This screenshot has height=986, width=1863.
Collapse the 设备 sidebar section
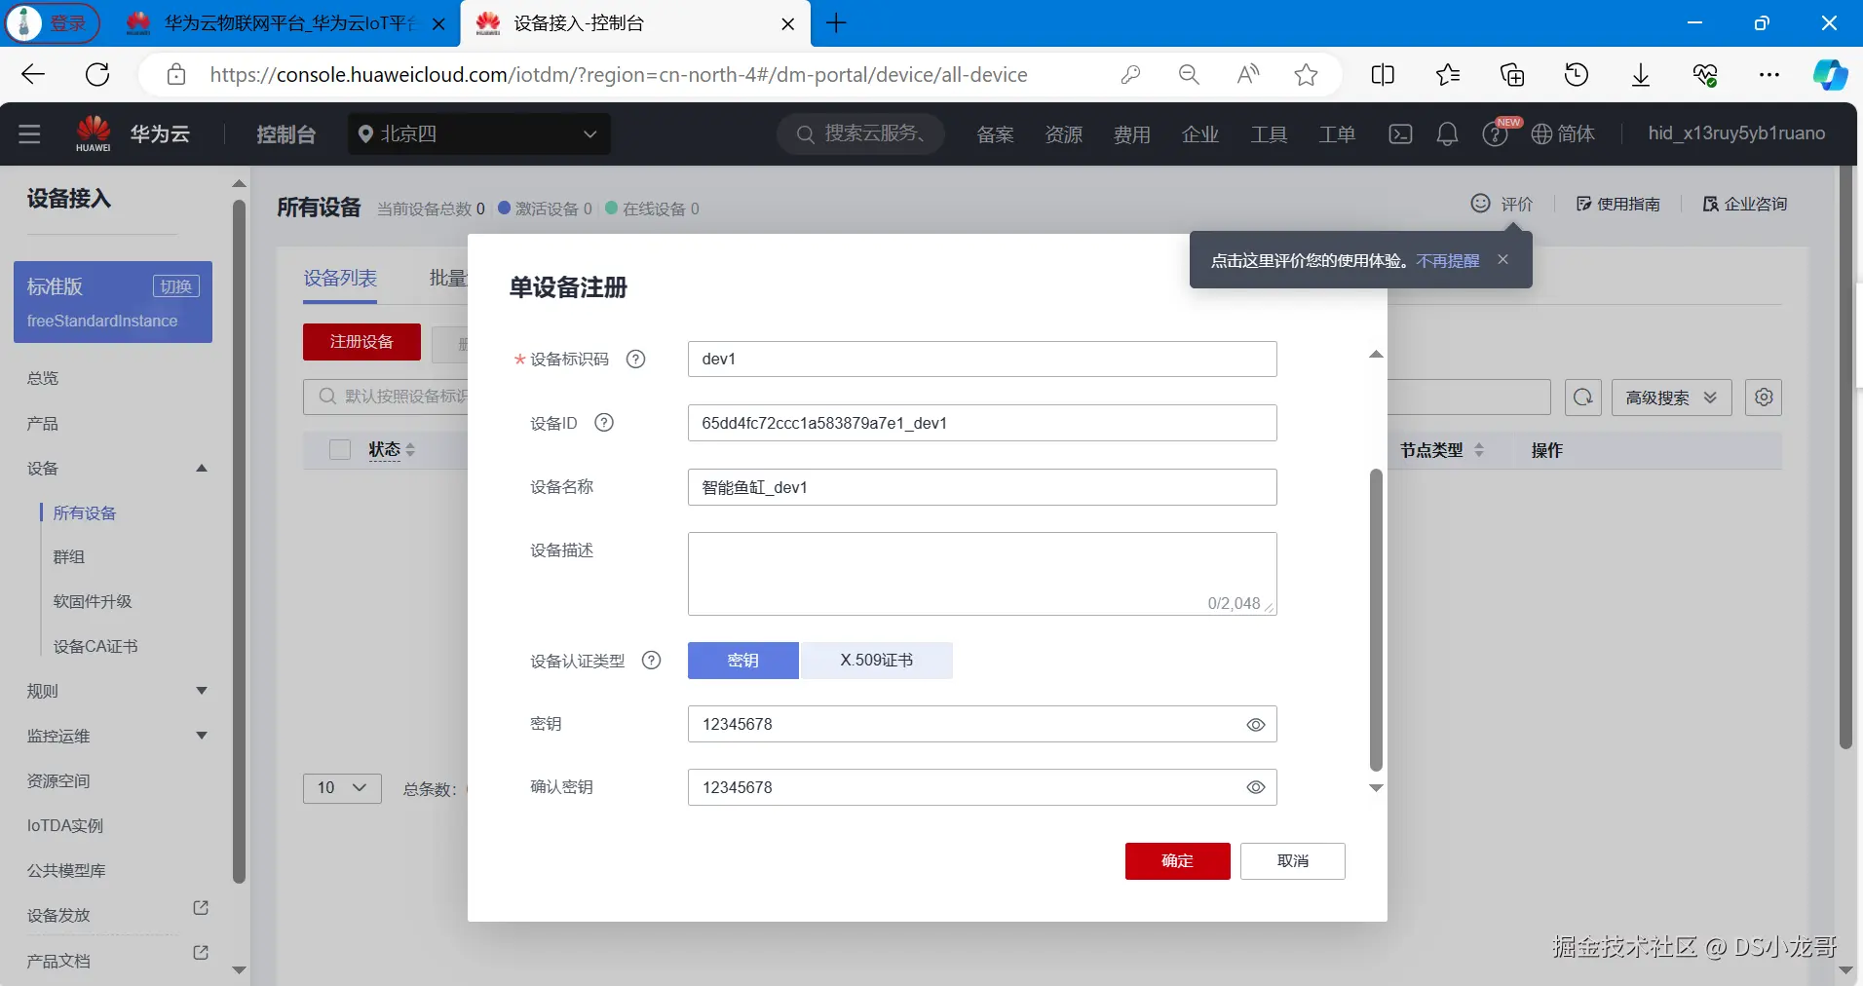202,469
